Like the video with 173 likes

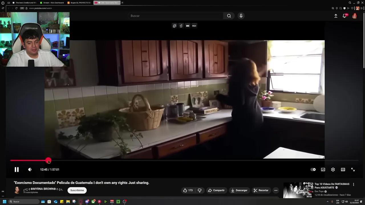188,190
